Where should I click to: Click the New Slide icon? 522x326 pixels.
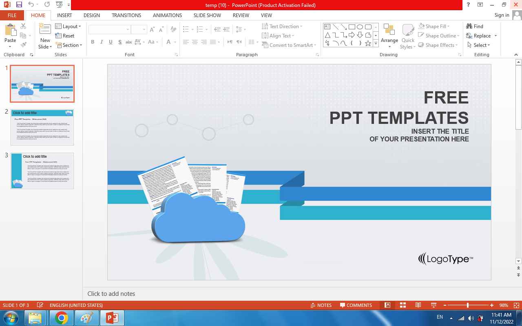pos(45,29)
